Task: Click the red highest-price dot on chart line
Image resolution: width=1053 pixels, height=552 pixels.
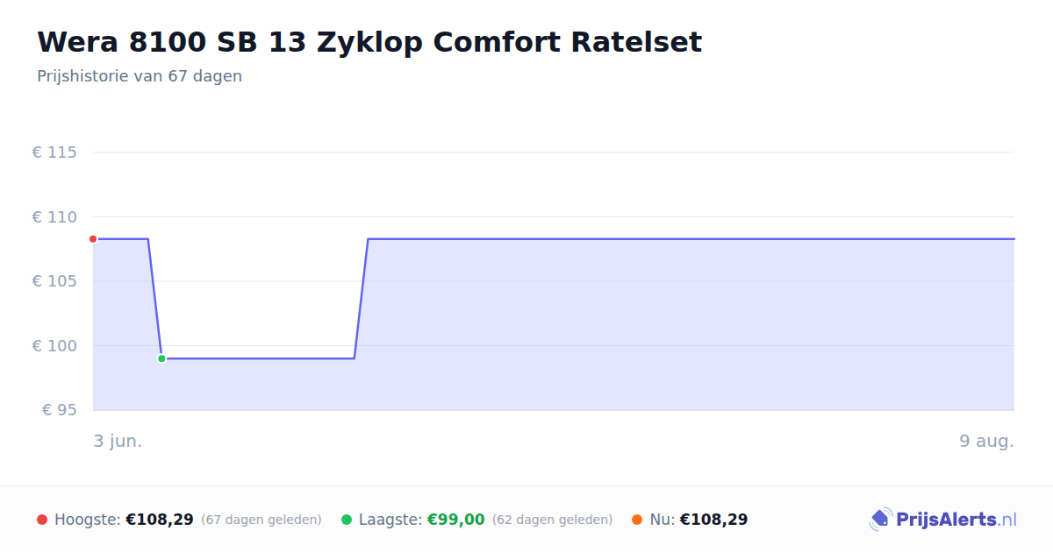Action: (93, 239)
